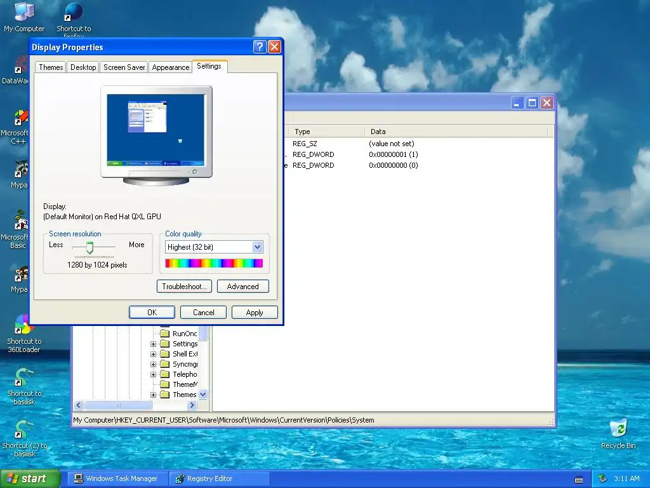Screen dimensions: 650x488
Task: Click the ThemeM folder icon in tree
Action: pyautogui.click(x=165, y=384)
